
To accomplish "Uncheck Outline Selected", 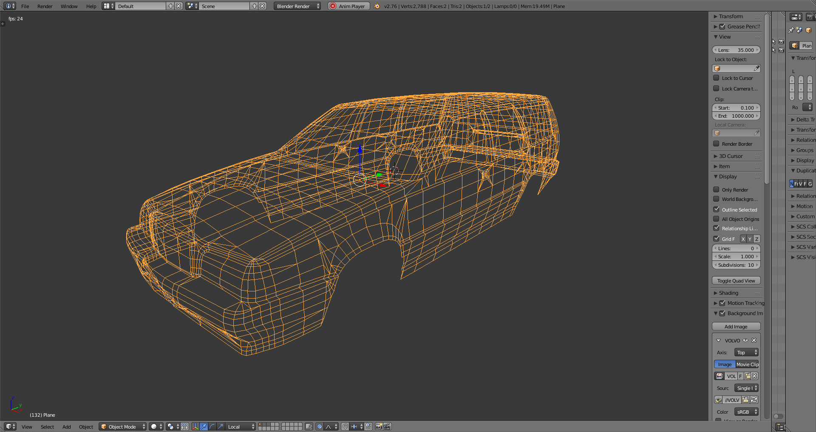I will (x=717, y=209).
